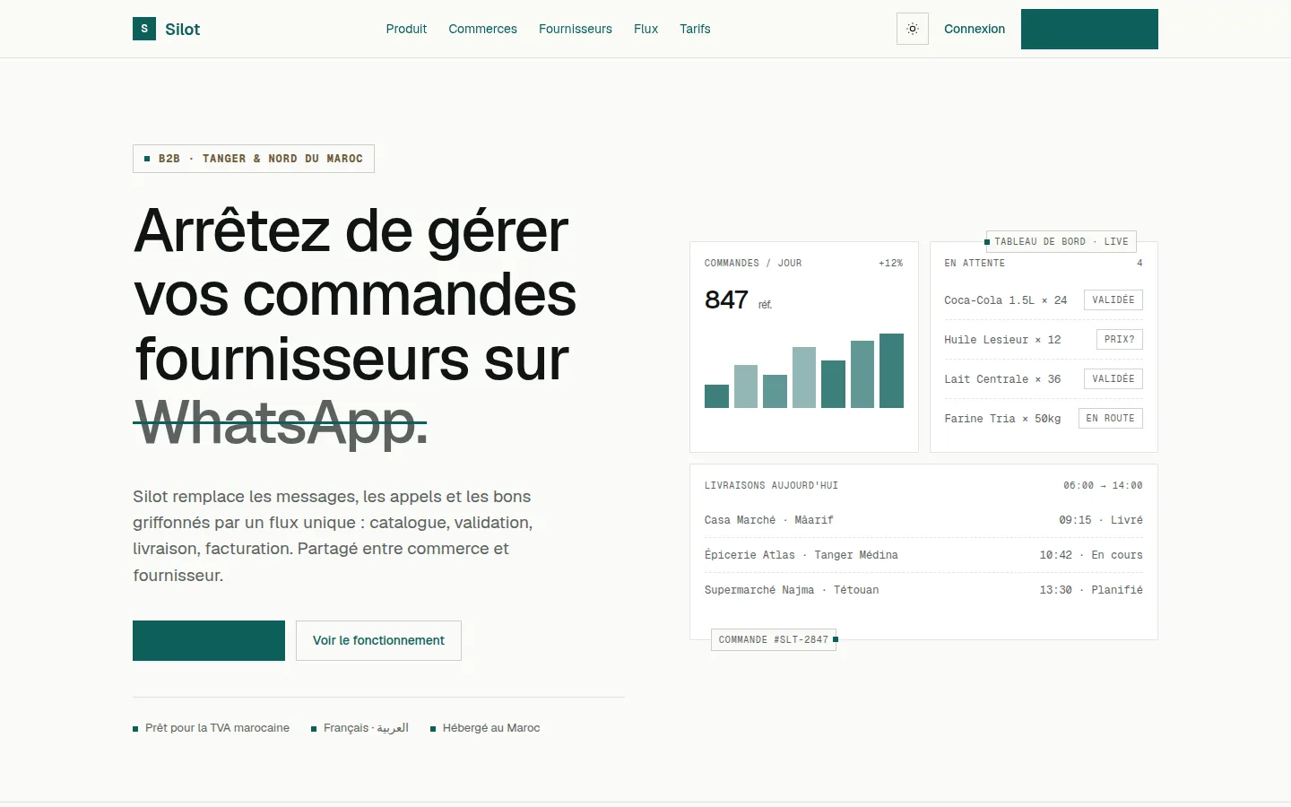Open the Fournisseurs nav link
1291x807 pixels.
tap(576, 29)
